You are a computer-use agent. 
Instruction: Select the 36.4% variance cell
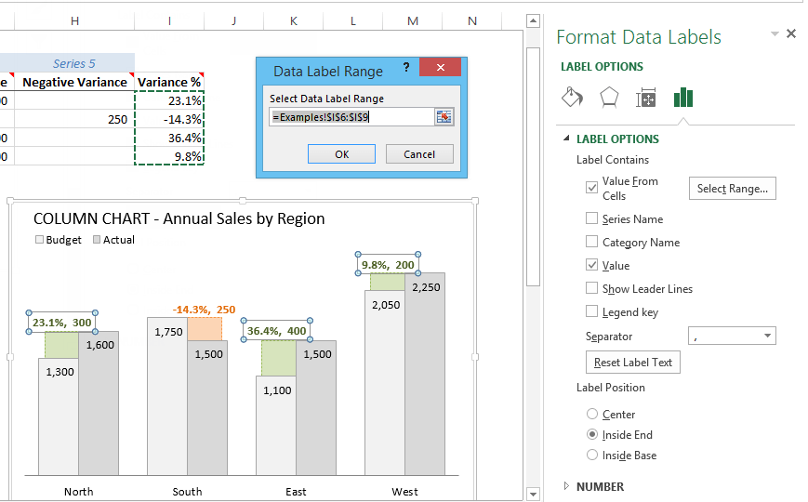tap(169, 138)
